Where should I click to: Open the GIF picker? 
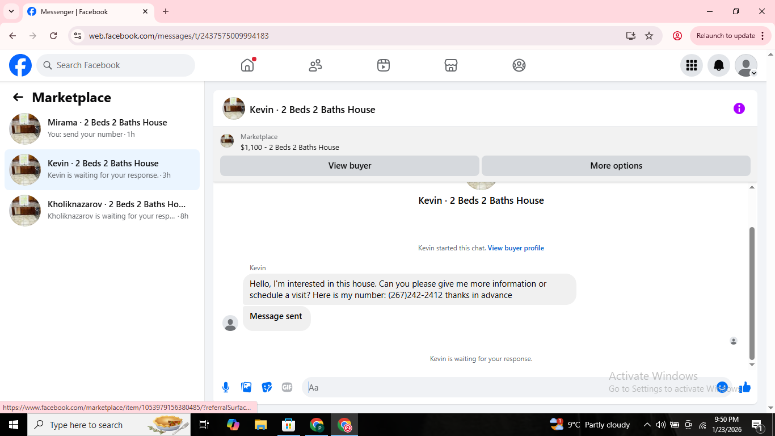coord(287,387)
